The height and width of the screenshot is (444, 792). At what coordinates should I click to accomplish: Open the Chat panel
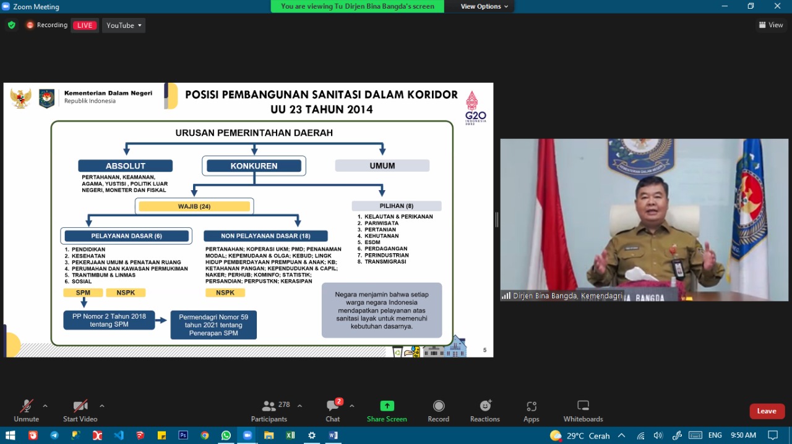pyautogui.click(x=333, y=406)
